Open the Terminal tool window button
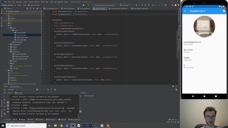The image size is (228, 128). [62, 119]
